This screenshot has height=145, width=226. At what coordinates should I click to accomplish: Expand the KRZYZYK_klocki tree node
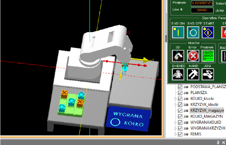[x=176, y=105]
